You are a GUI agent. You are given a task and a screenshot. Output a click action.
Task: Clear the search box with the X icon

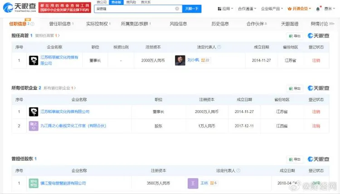[177, 9]
